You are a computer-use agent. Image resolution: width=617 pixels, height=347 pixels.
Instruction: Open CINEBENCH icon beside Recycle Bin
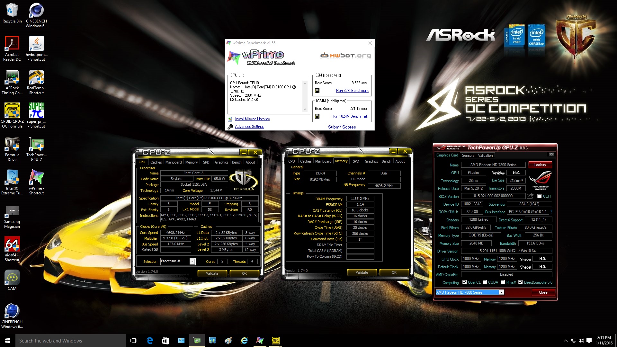click(36, 15)
